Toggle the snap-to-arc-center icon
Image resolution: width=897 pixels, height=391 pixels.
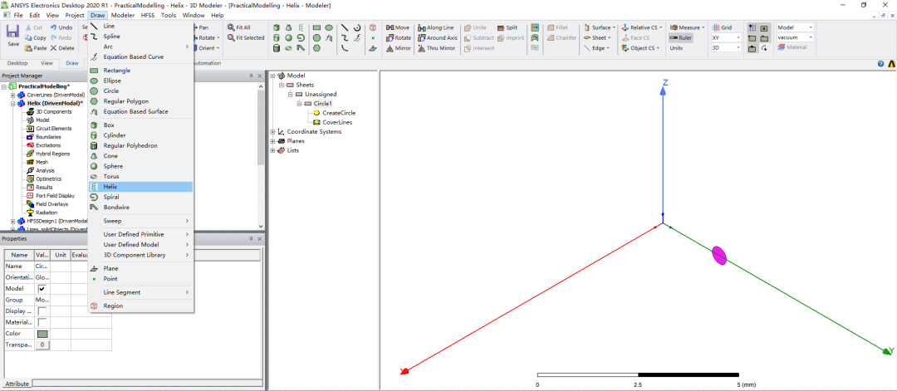764,48
